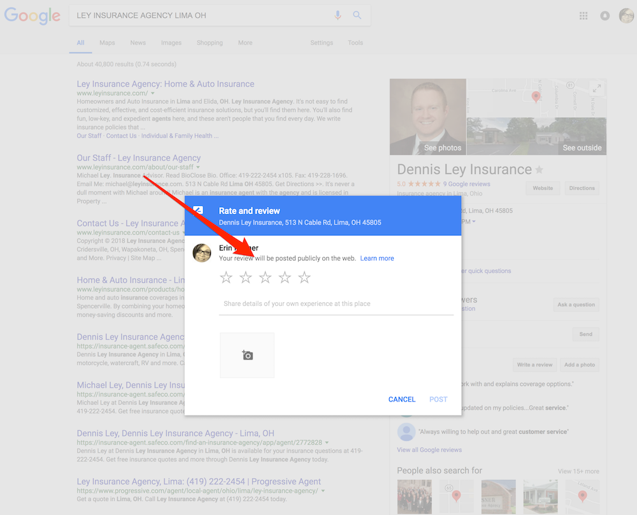
Task: Expand the business hours dropdown arrow
Action: coord(474,222)
